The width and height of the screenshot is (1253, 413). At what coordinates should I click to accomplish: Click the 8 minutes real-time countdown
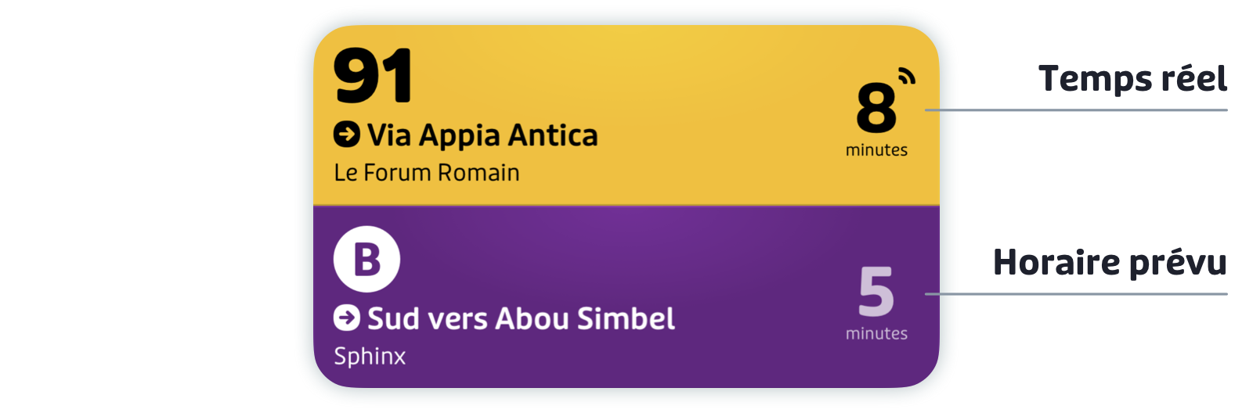coord(876,119)
